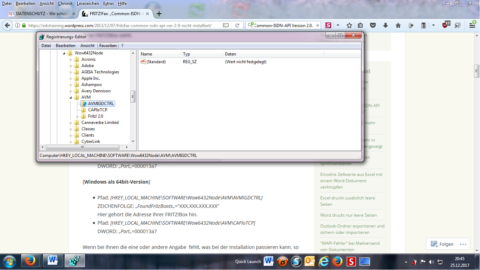Viewport: 480px width, 270px height.
Task: Switch to Word in the taskbar
Action: click(53, 261)
